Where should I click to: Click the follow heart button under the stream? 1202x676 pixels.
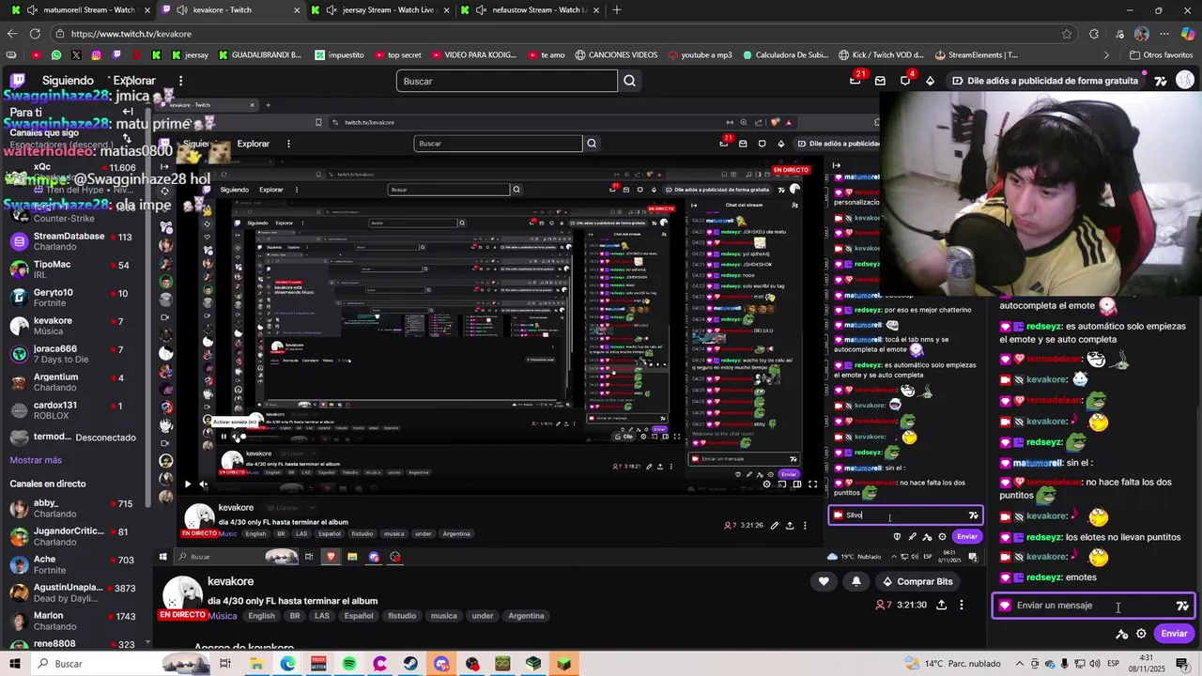tap(824, 581)
